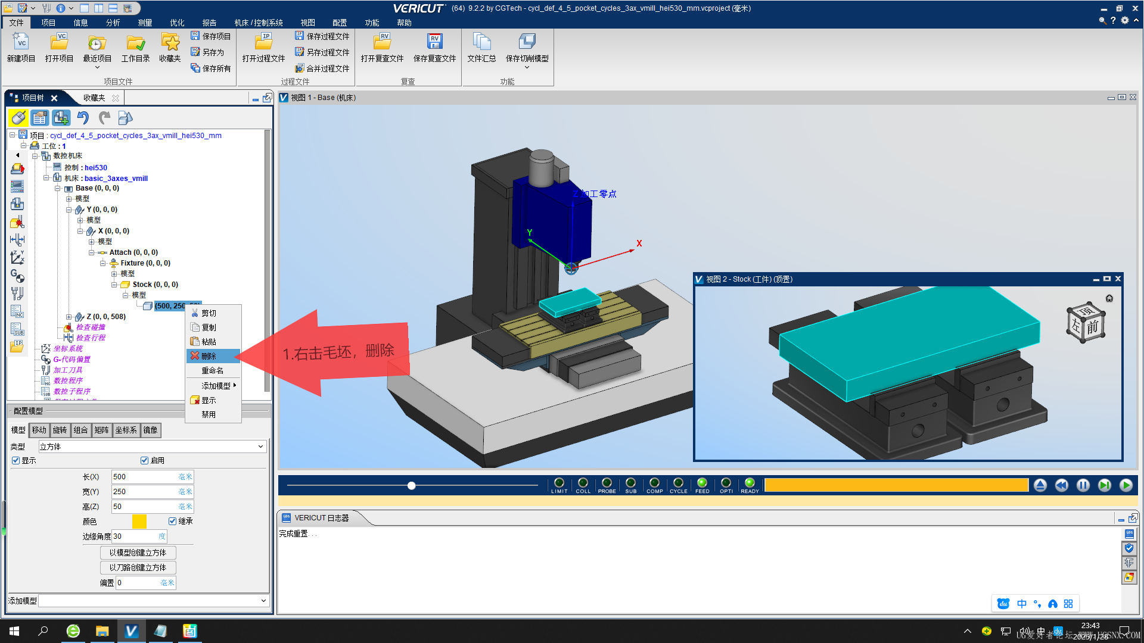The image size is (1144, 643).
Task: Collapse the Base (0, 0, 0) tree node
Action: coord(57,188)
